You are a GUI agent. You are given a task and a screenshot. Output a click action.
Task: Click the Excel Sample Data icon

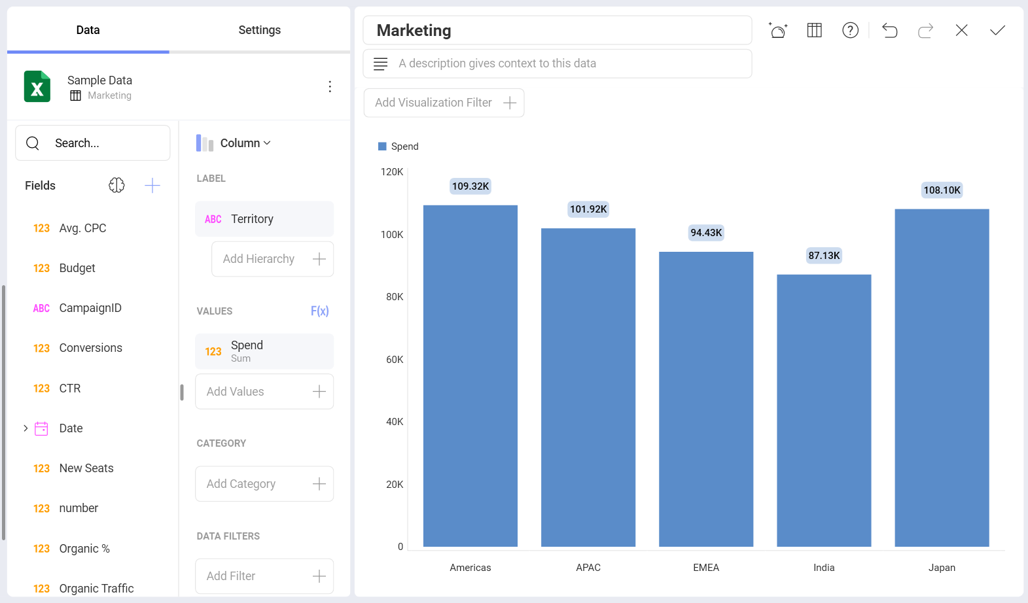(x=37, y=86)
